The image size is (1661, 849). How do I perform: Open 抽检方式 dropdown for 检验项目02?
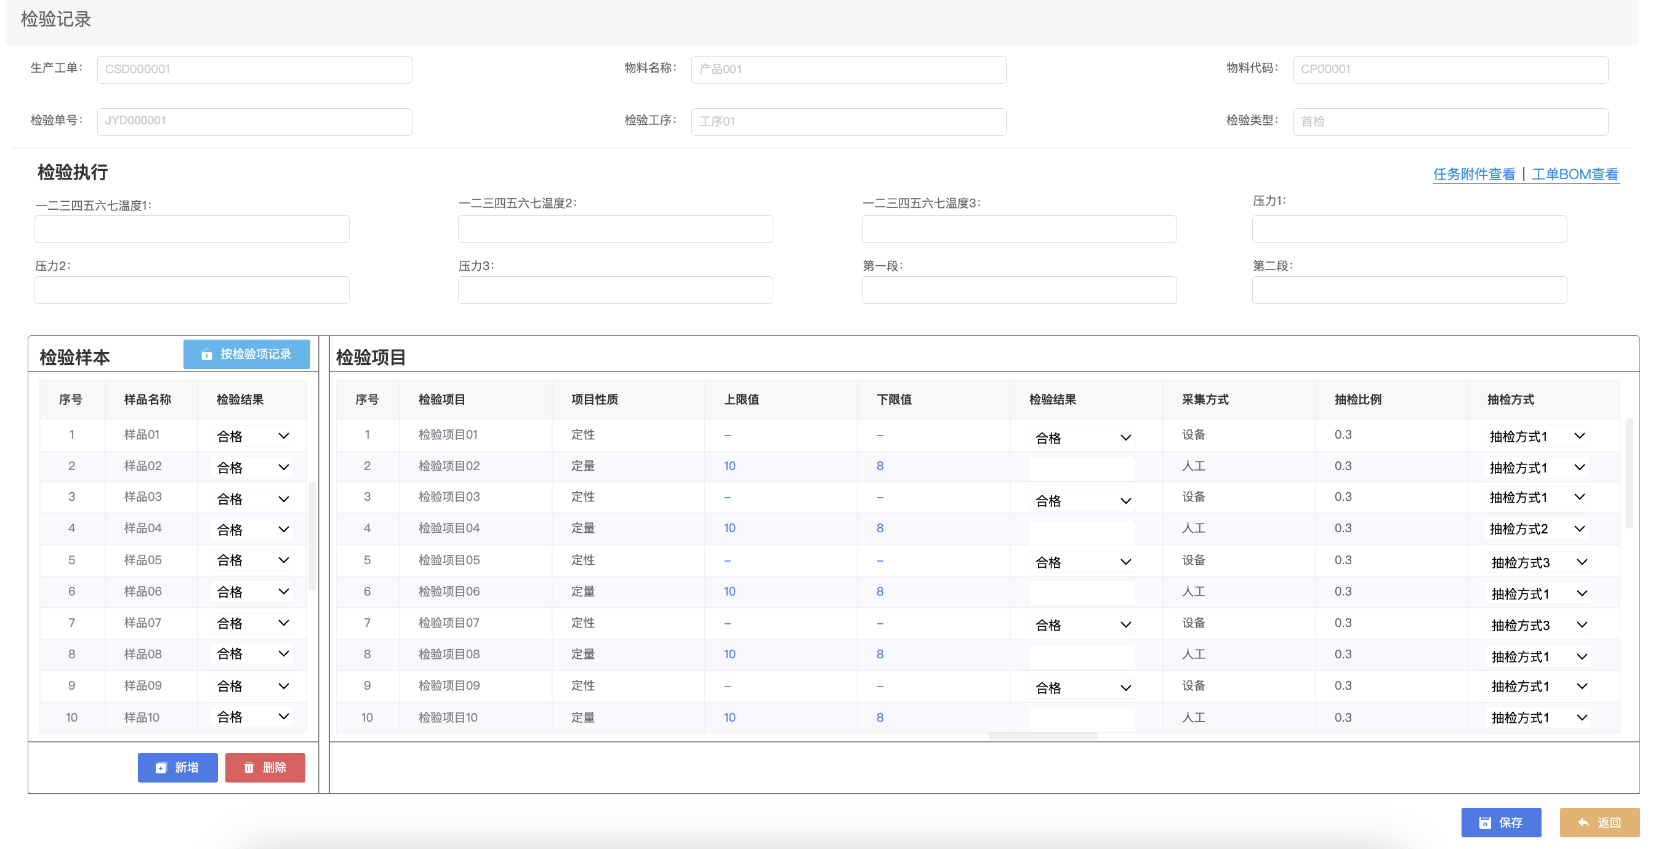click(1536, 468)
